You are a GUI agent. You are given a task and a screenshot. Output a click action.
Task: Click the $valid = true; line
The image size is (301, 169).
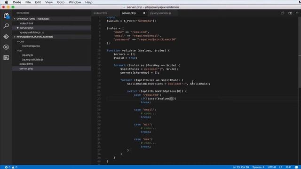126,58
